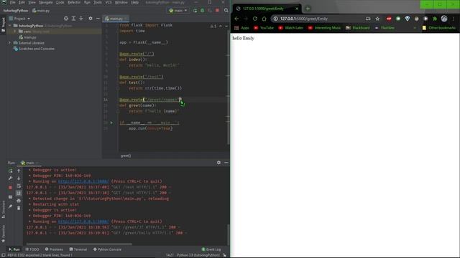Open the Refactor menu
460x258 pixels.
(74, 2)
